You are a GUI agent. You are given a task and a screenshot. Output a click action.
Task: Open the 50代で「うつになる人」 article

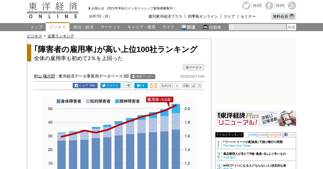coord(255,166)
